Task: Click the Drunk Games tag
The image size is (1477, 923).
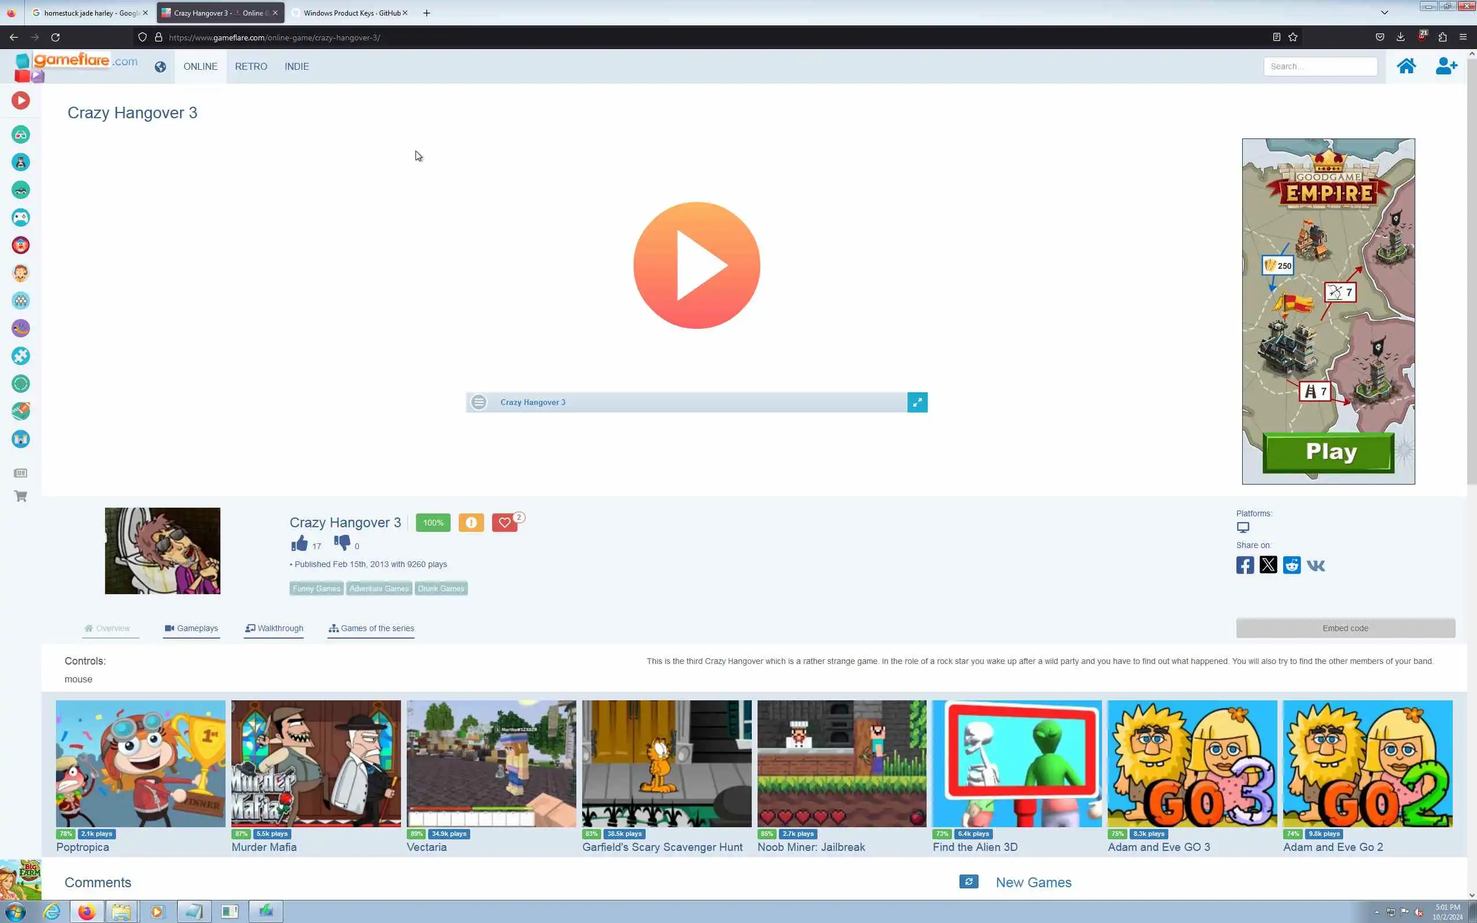Action: tap(441, 588)
